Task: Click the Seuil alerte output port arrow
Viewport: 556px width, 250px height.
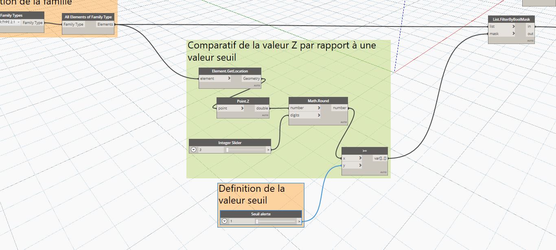Action: (x=299, y=221)
